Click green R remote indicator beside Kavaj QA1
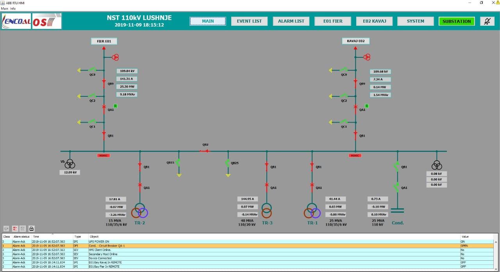Viewport: 500px width, 272px height. tap(367, 106)
